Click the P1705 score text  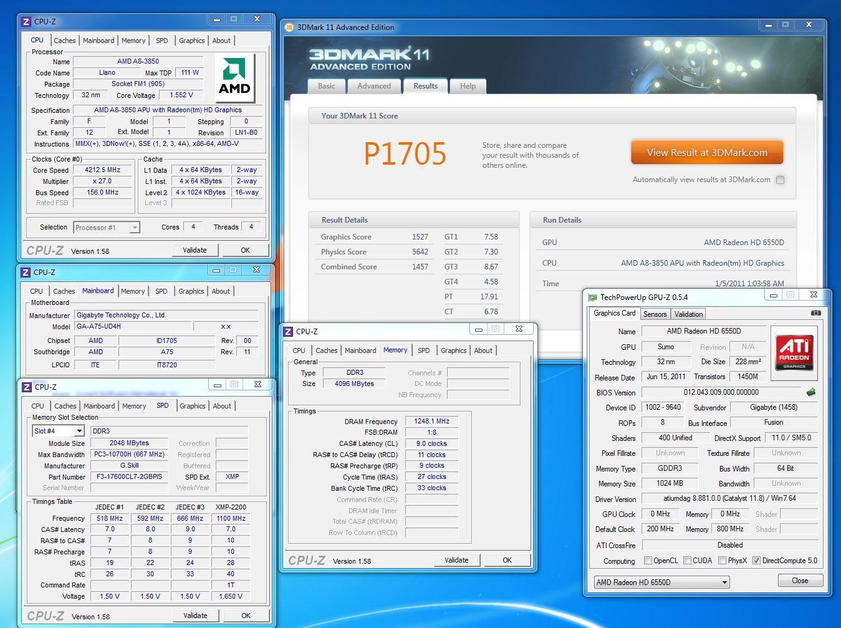tap(405, 153)
